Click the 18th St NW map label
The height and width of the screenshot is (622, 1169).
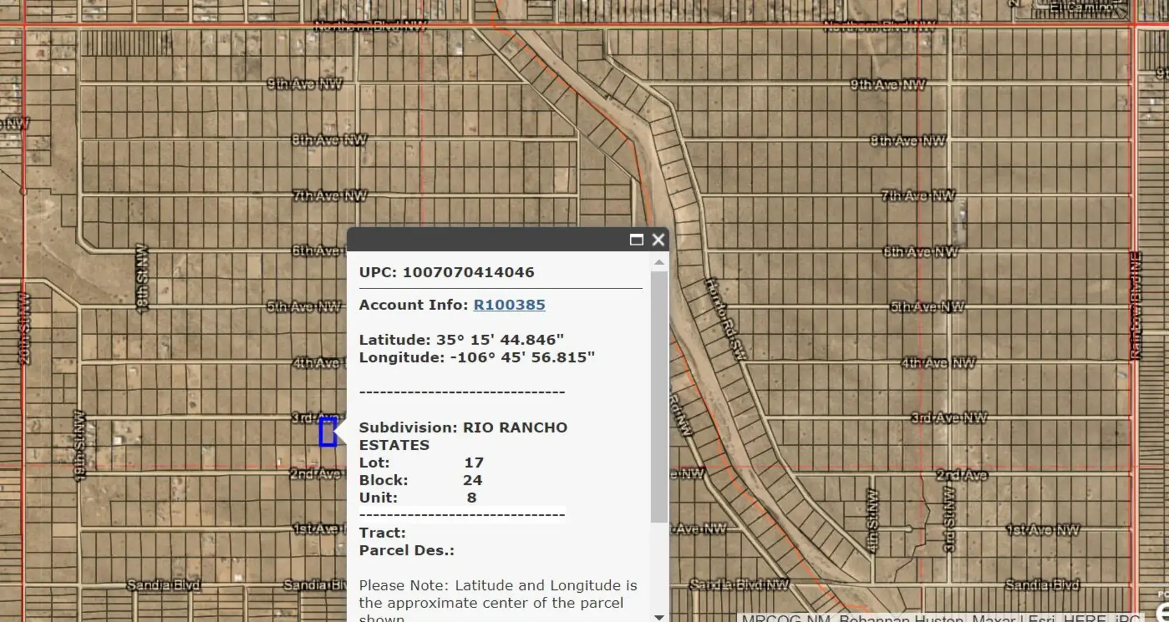point(142,278)
